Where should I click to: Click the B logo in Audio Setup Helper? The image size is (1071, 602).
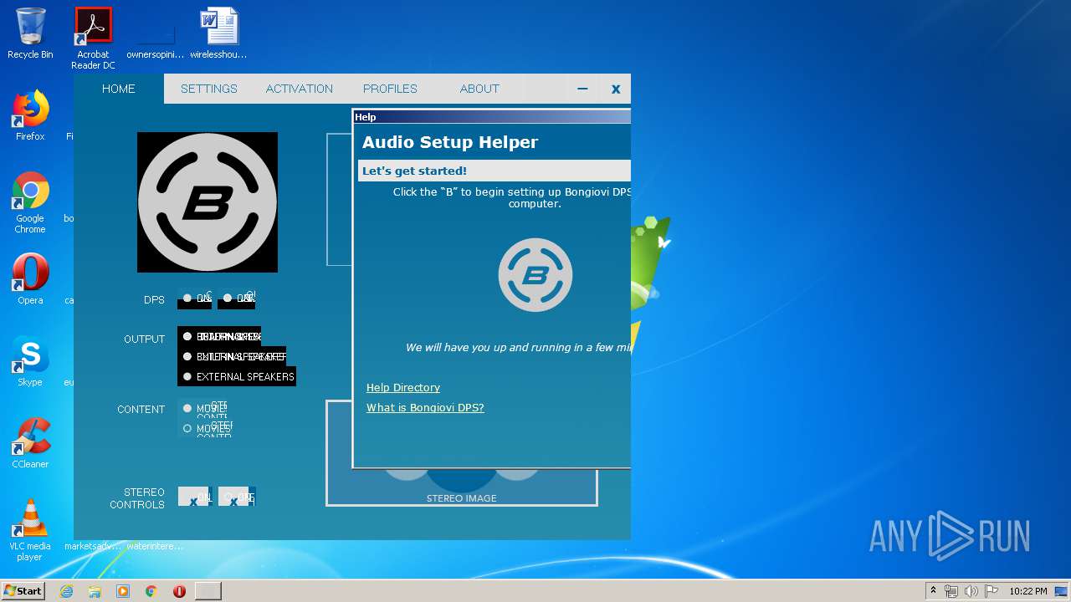point(535,275)
